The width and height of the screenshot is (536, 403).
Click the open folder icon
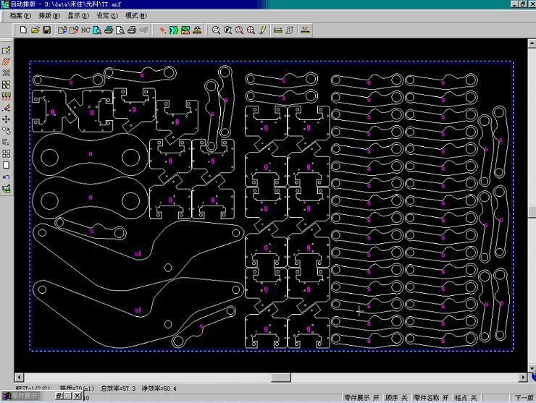pyautogui.click(x=35, y=30)
